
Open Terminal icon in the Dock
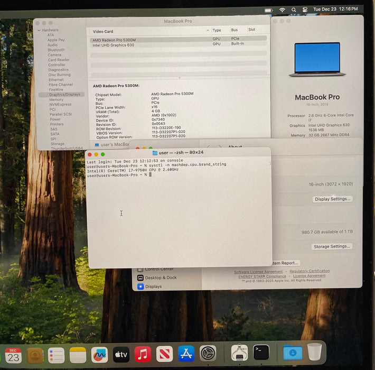point(261,352)
